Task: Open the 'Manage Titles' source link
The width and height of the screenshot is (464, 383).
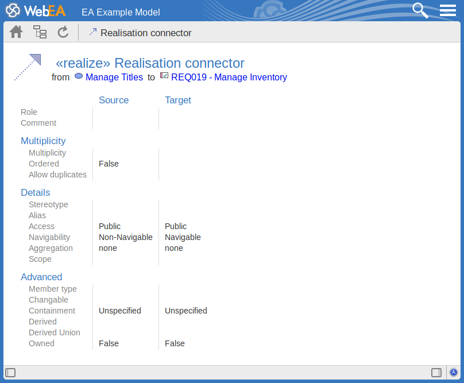Action: (x=114, y=77)
